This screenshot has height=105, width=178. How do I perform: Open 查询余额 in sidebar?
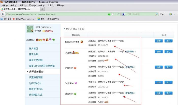[x=34, y=54]
